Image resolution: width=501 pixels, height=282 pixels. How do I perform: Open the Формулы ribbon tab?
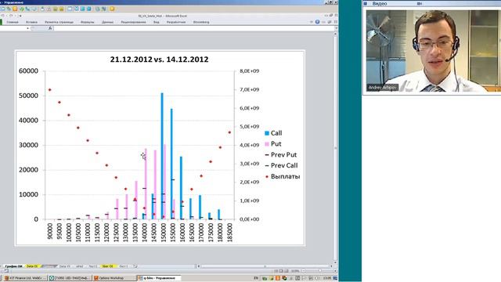point(87,22)
